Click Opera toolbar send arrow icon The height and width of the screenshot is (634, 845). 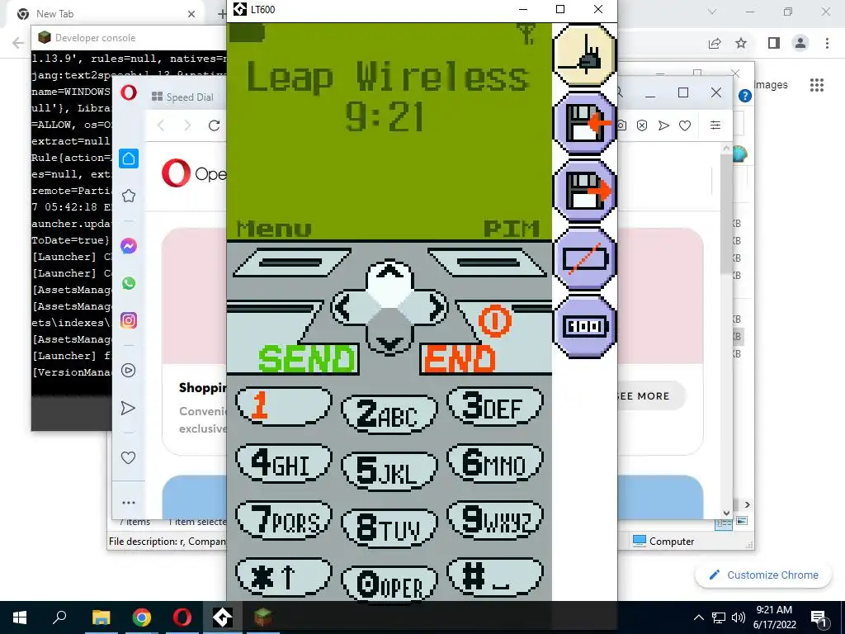click(x=664, y=125)
